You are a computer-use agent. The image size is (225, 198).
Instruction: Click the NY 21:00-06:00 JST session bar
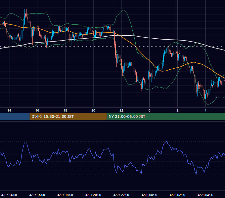[166, 116]
